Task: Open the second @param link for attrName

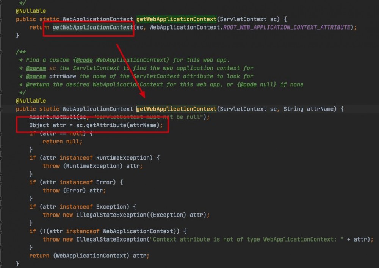Action: tap(36, 76)
